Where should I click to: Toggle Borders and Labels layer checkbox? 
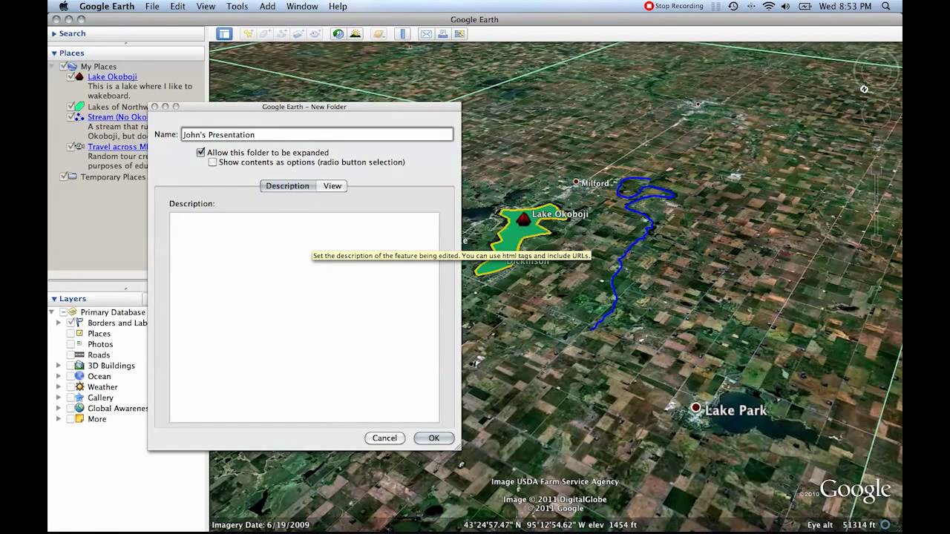(x=71, y=323)
